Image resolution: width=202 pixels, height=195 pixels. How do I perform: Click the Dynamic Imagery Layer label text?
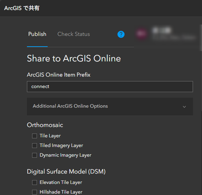click(65, 155)
